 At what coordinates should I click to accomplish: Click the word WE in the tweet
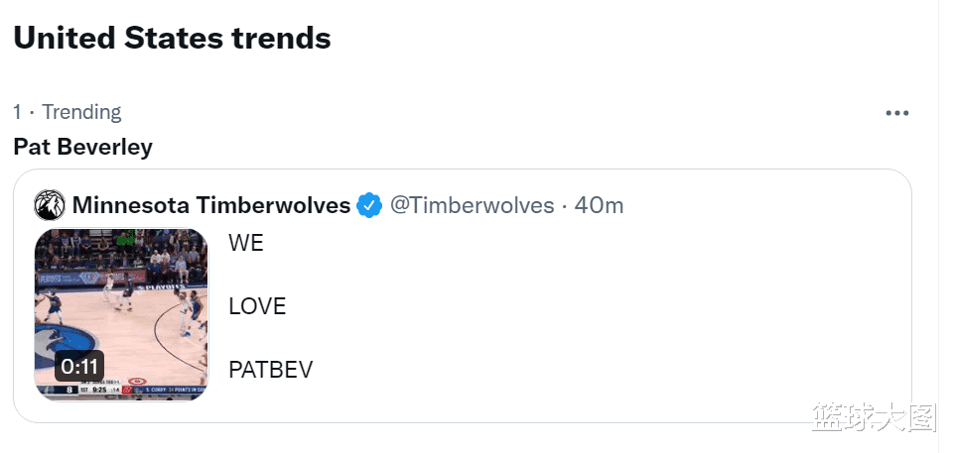246,243
